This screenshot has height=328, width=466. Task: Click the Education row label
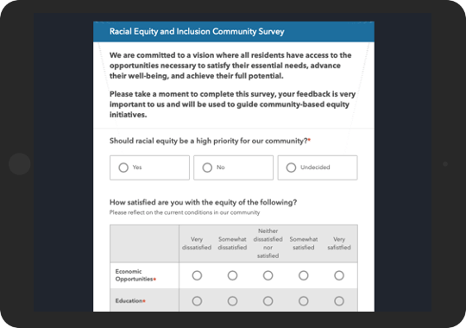point(130,300)
